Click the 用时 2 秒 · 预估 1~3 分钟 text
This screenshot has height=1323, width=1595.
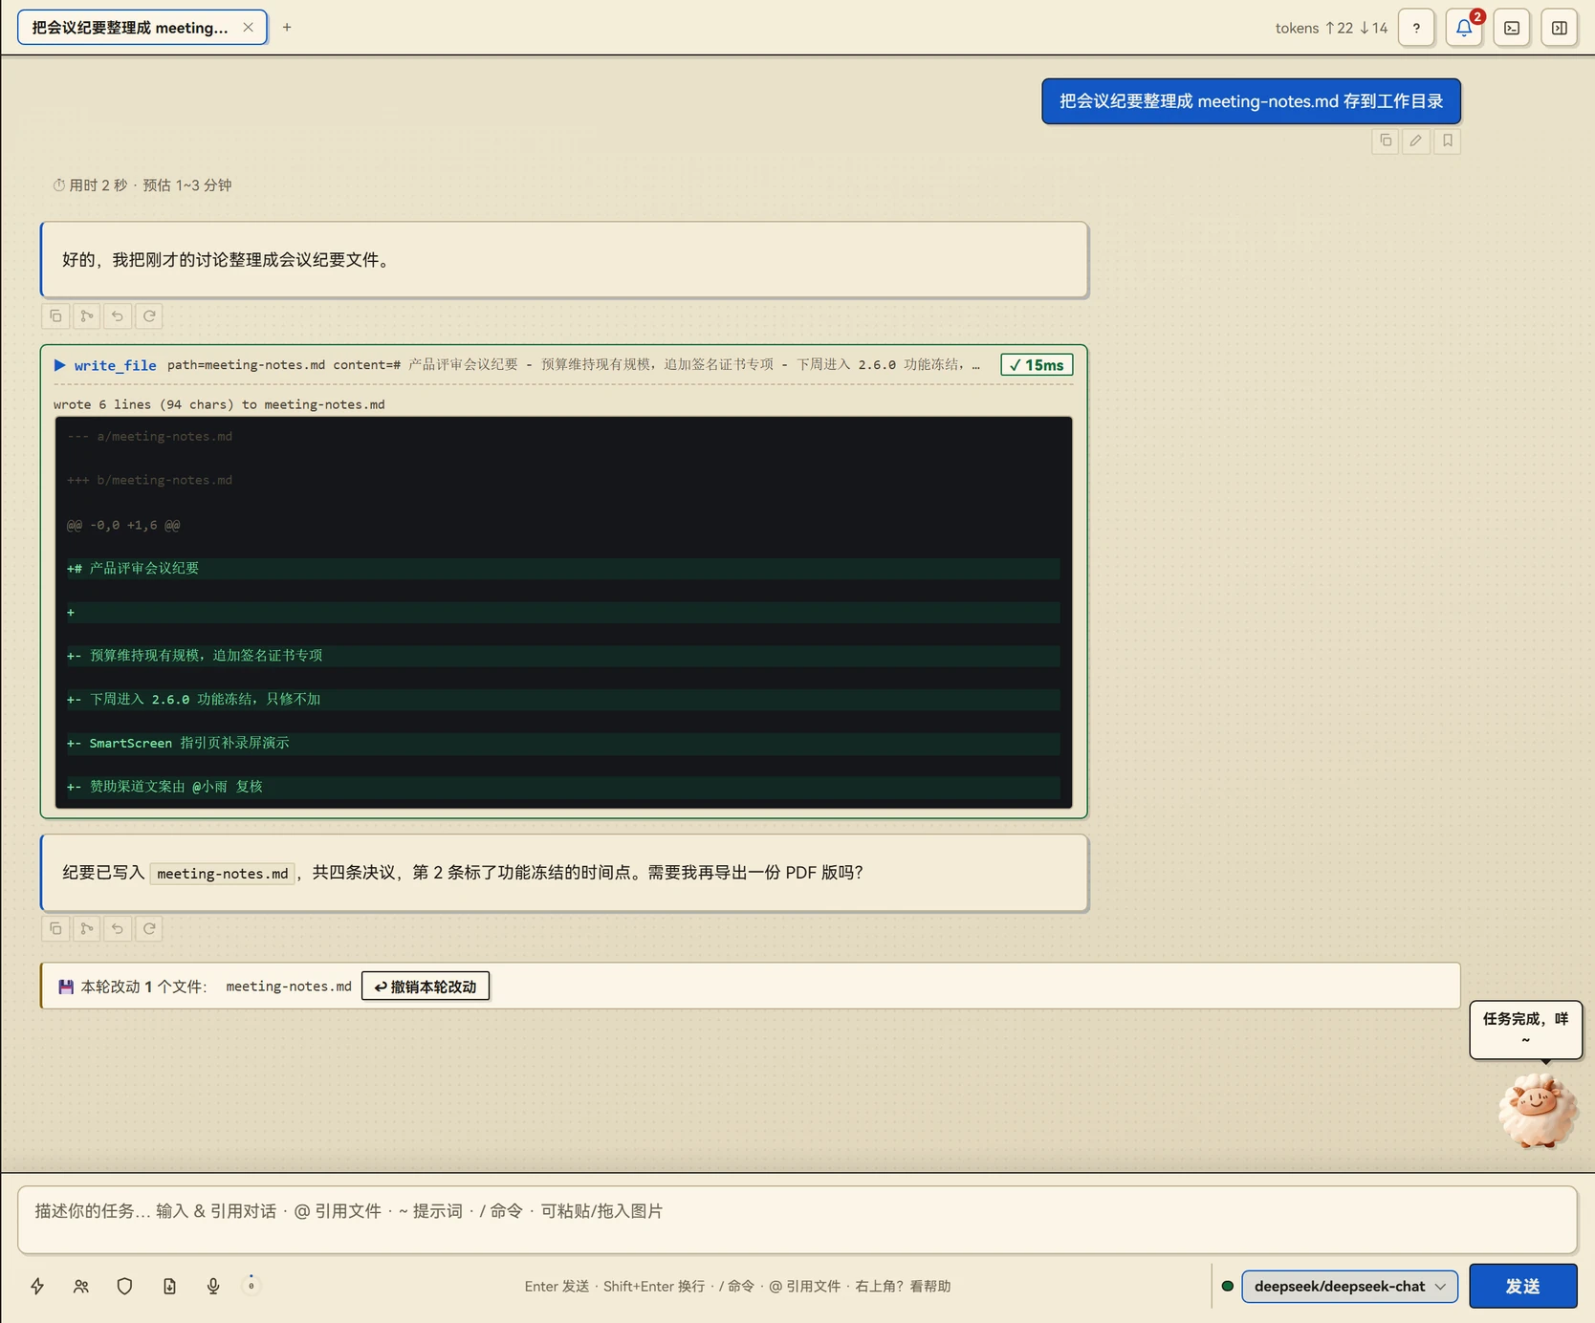tap(142, 185)
